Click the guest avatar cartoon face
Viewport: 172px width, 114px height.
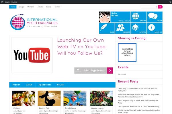(105, 17)
